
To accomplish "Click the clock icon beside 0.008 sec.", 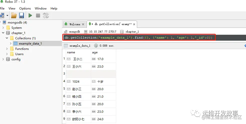I will pos(96,46).
